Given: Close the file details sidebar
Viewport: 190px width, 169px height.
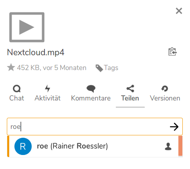Looking at the screenshot, I should pyautogui.click(x=179, y=11).
